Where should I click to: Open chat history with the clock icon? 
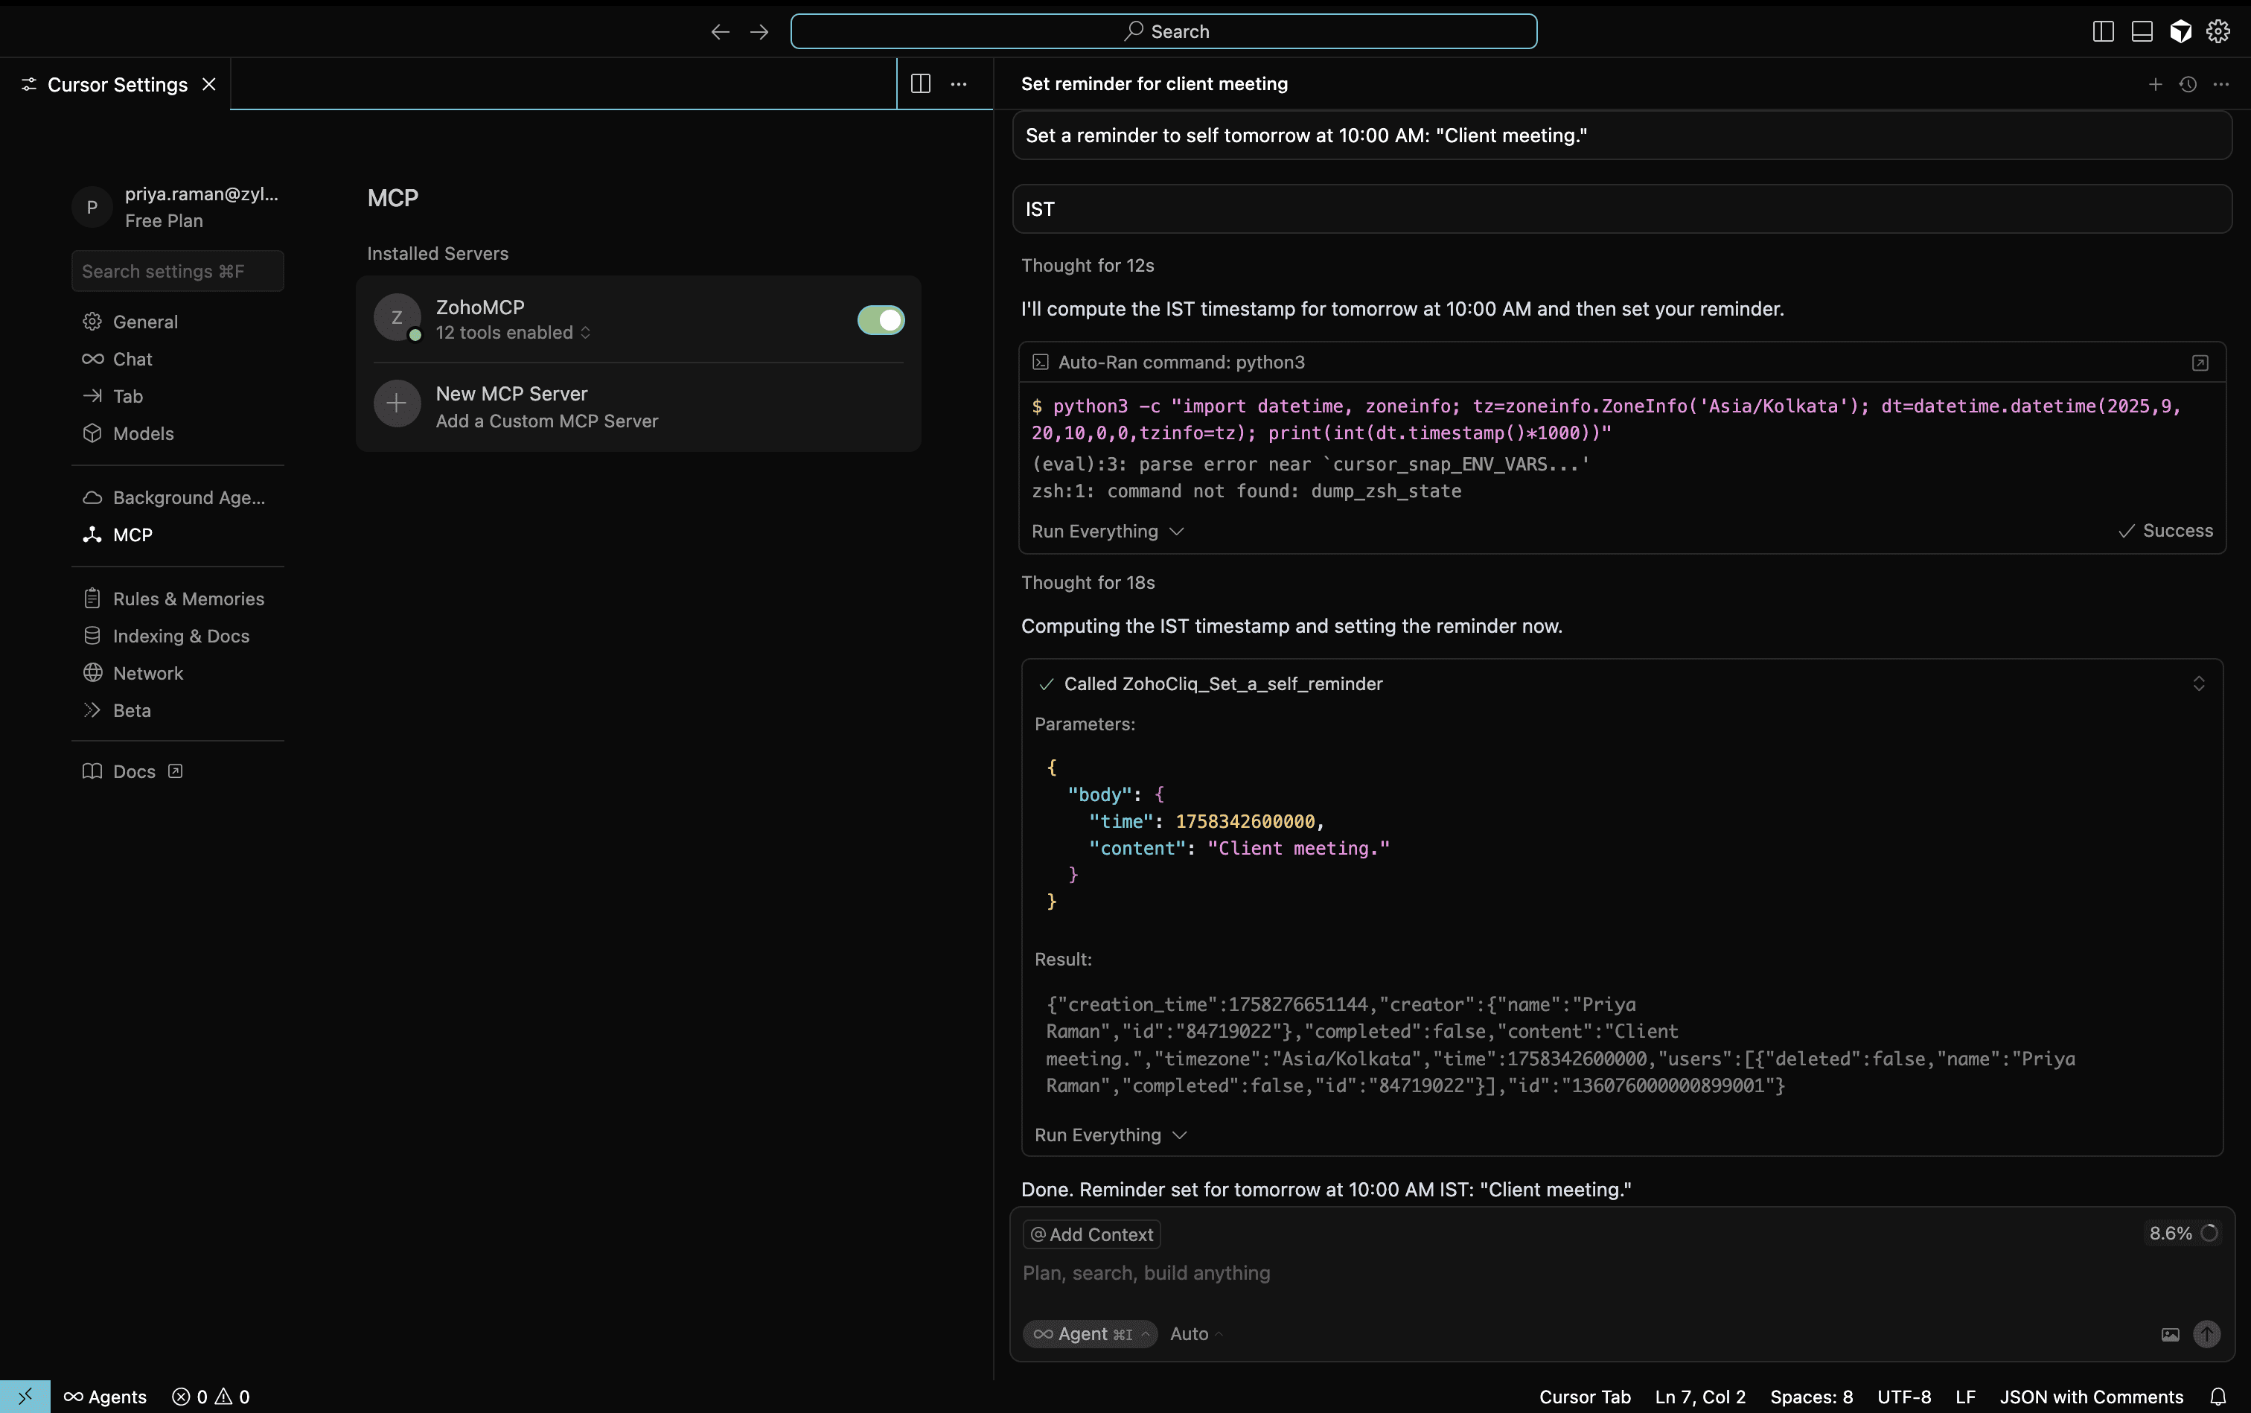[x=2188, y=83]
